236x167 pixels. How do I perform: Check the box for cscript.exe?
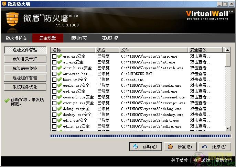point(54,103)
